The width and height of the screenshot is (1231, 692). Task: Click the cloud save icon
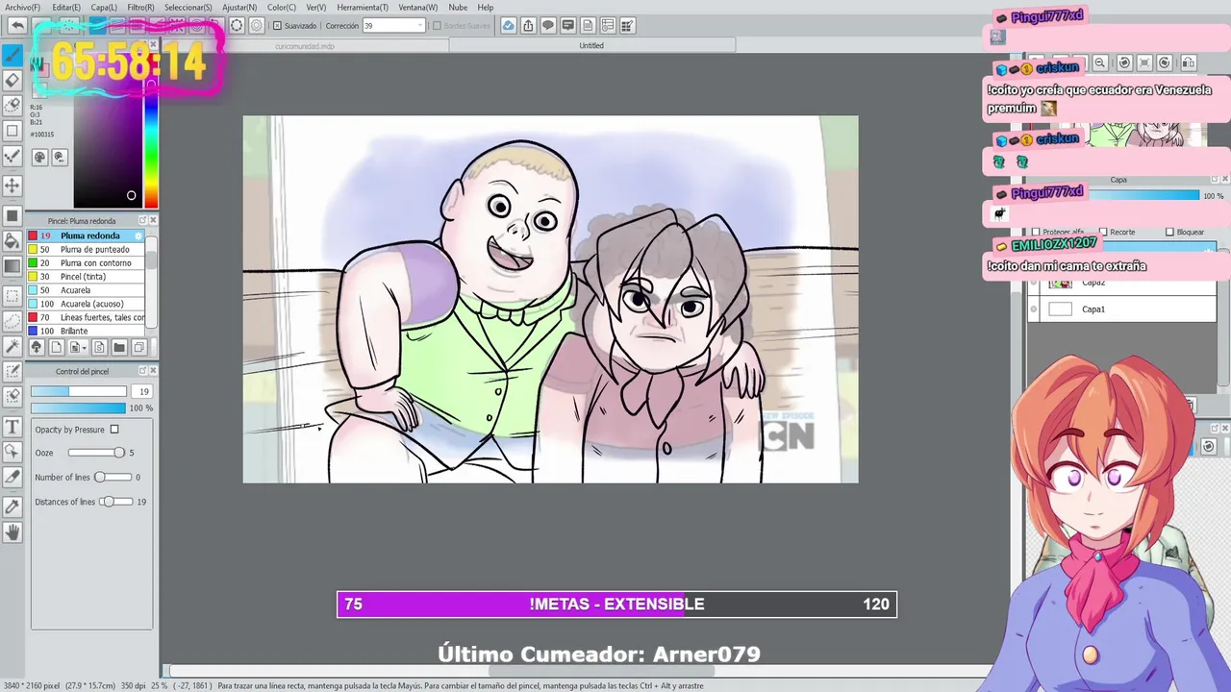(508, 26)
